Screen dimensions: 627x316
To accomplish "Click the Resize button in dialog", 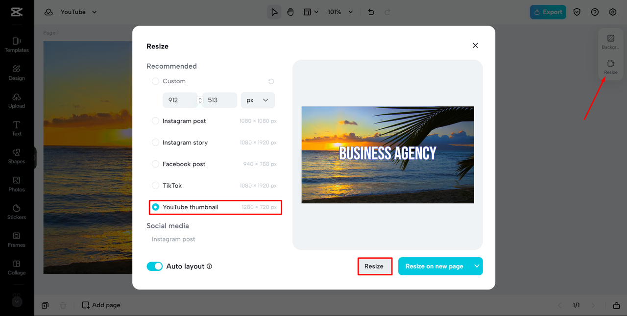I will pyautogui.click(x=374, y=266).
